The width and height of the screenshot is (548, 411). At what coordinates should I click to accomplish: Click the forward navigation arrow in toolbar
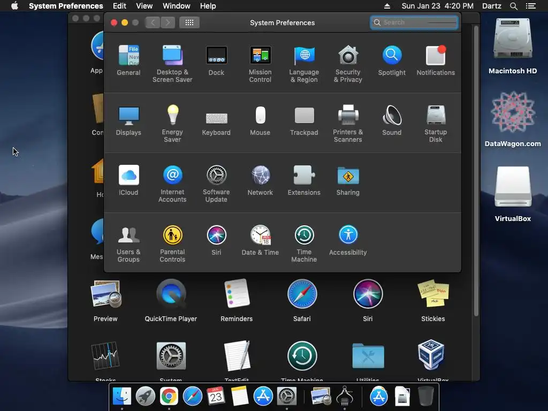168,22
